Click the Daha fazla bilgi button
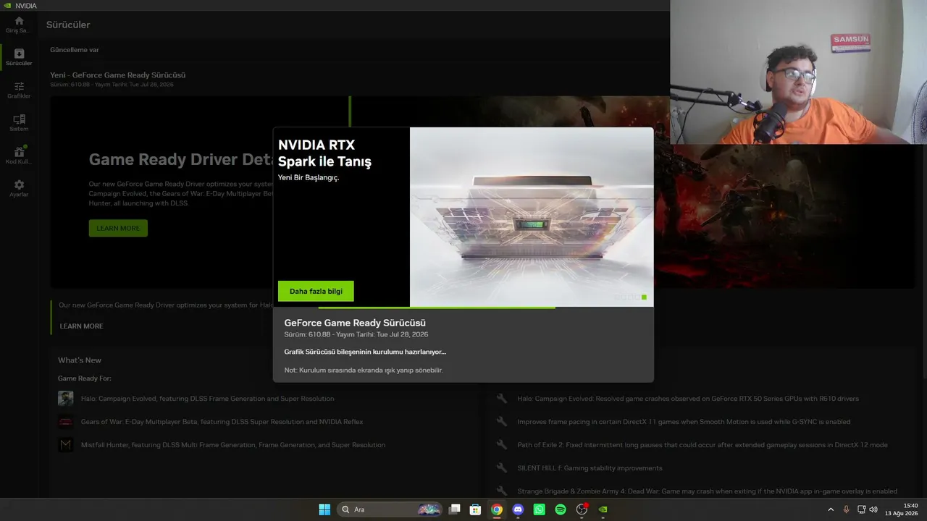This screenshot has height=521, width=927. 316,291
